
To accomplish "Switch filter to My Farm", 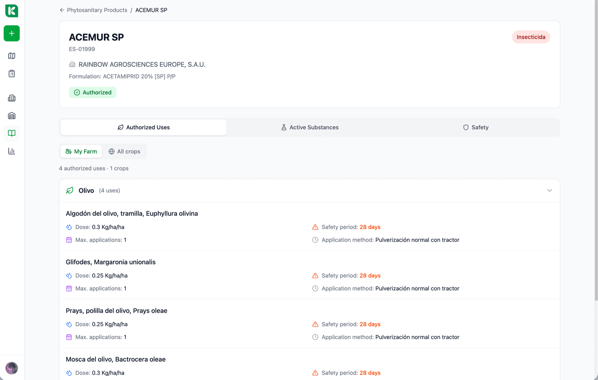I will click(x=81, y=151).
